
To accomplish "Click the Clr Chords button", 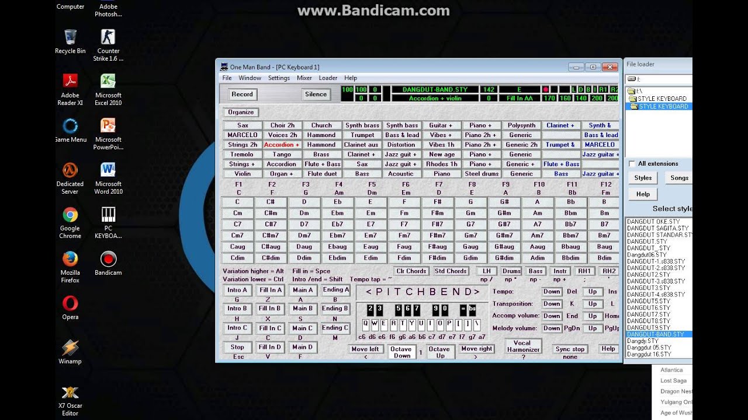I will (411, 271).
